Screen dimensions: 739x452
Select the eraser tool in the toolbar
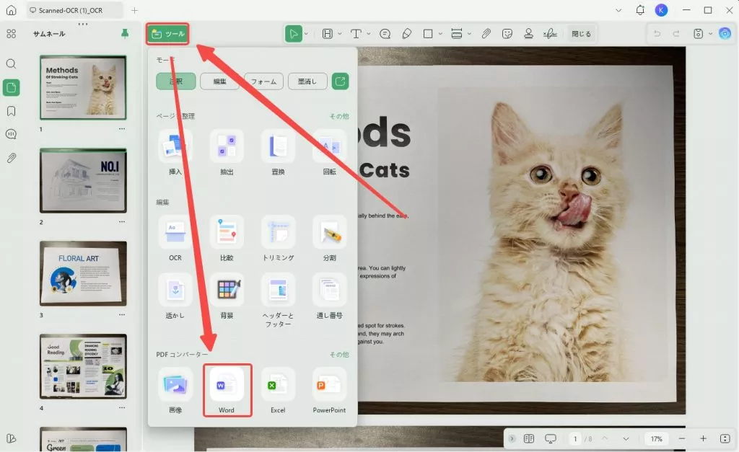[x=407, y=34]
